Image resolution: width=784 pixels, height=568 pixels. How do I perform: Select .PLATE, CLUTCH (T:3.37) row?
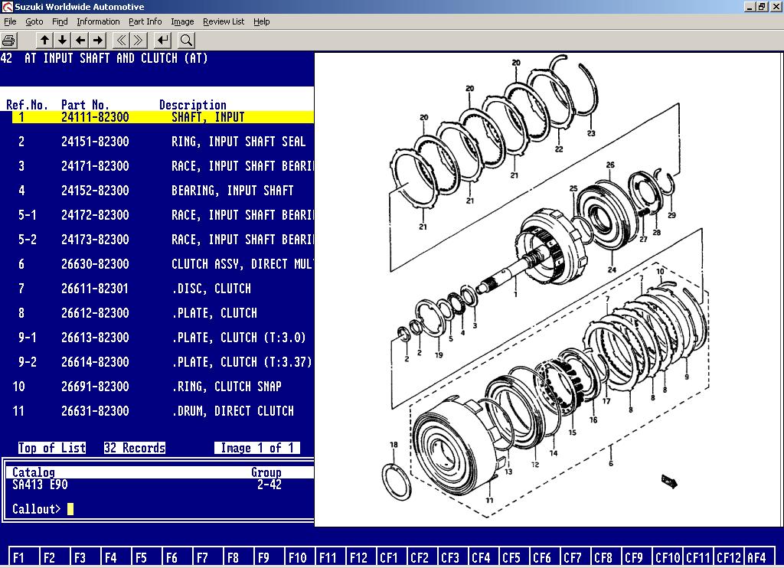click(x=162, y=362)
